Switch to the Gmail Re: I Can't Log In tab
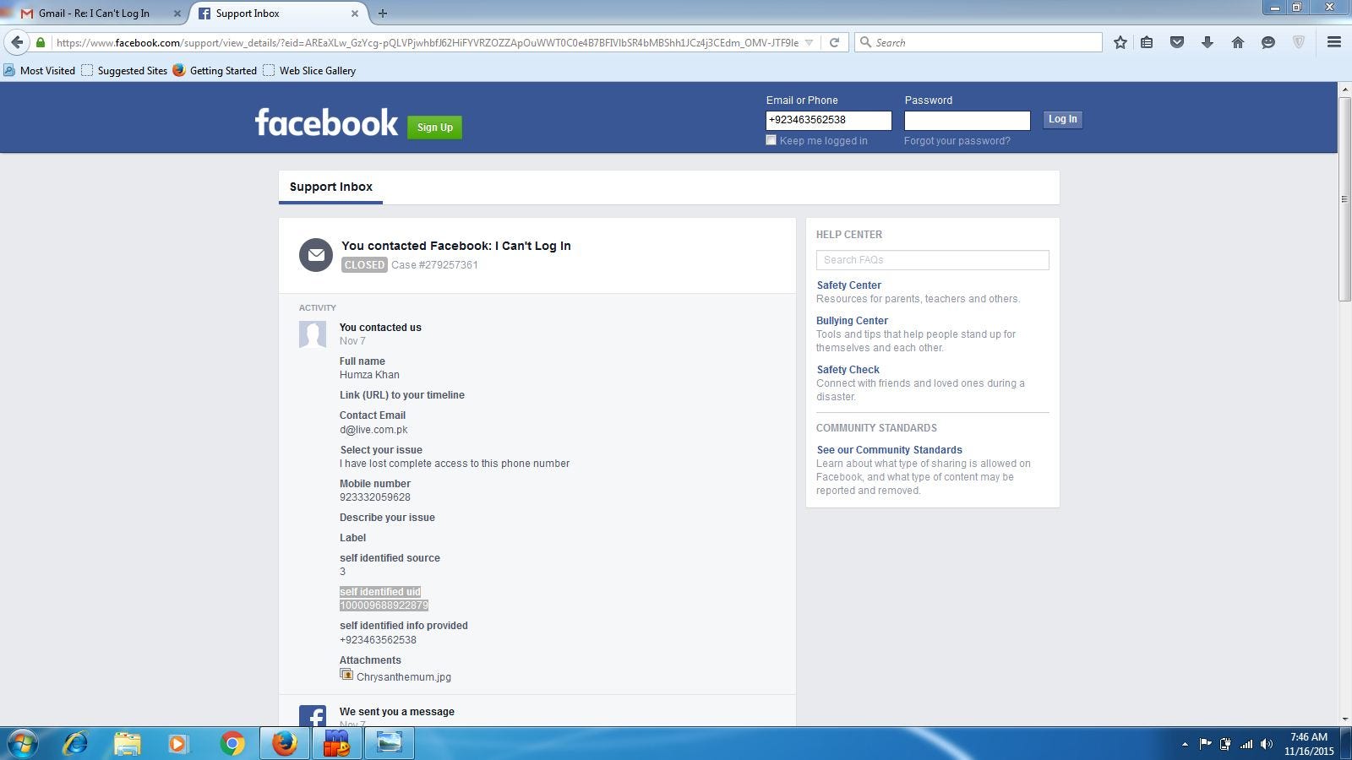The width and height of the screenshot is (1352, 760). tap(95, 14)
